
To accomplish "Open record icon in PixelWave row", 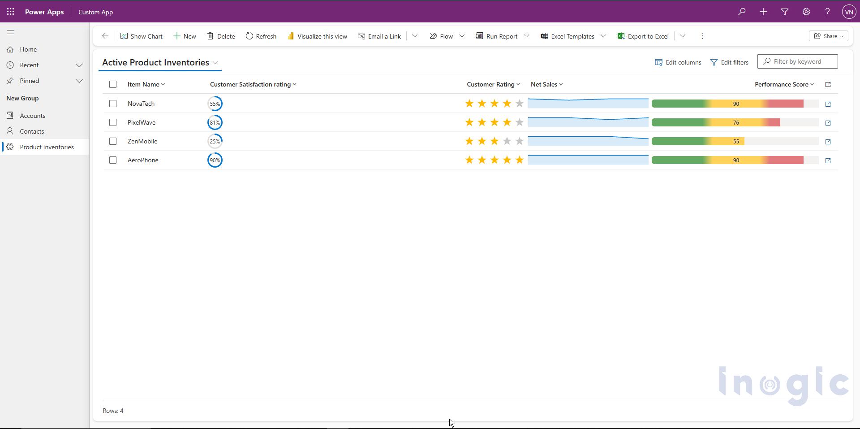I will click(x=828, y=123).
